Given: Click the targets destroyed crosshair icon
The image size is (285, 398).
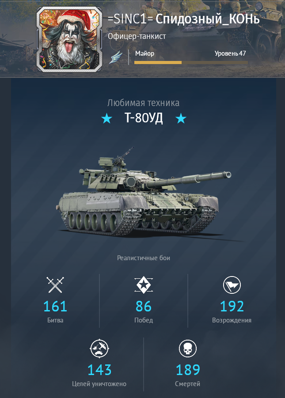Looking at the screenshot, I should 99,349.
